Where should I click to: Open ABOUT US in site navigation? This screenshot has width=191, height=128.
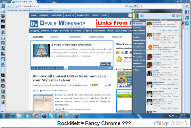click(70, 15)
